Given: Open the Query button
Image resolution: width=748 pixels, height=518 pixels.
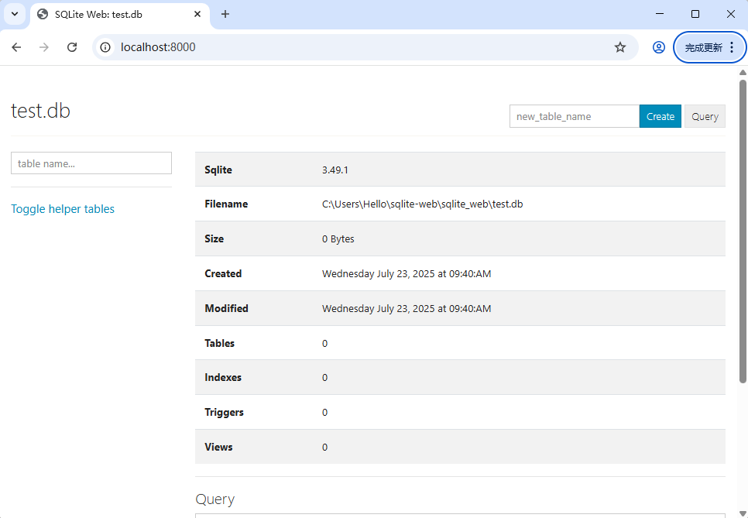Looking at the screenshot, I should (x=705, y=116).
